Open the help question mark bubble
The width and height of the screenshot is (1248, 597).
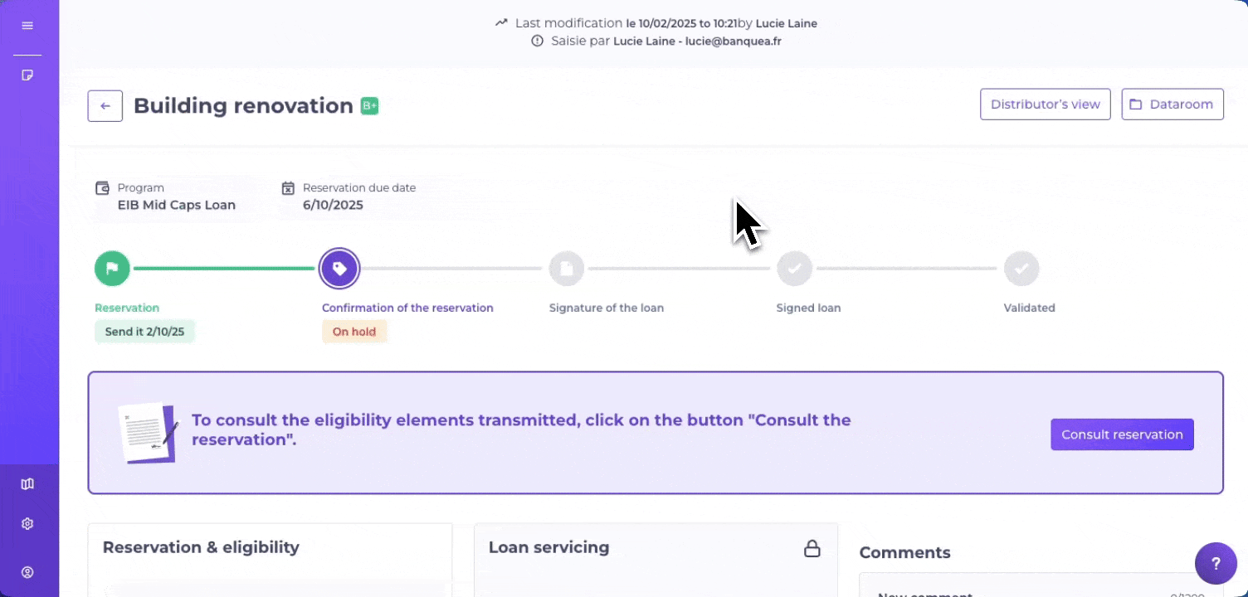(x=1216, y=564)
